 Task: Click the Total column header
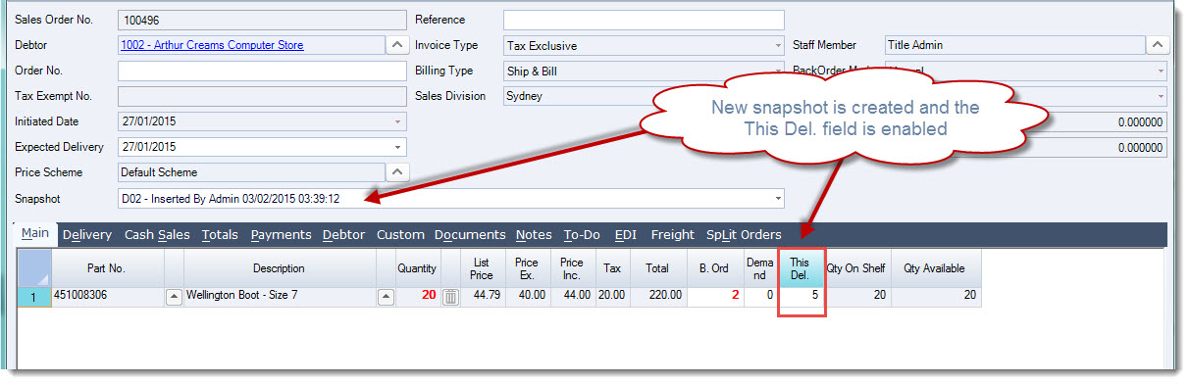click(657, 267)
